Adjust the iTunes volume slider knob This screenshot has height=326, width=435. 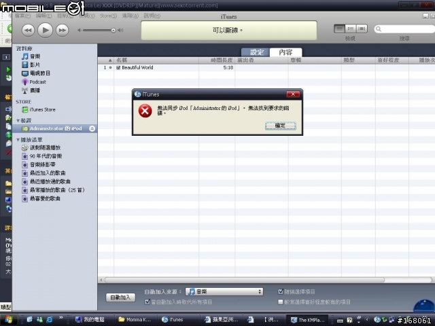coord(114,30)
